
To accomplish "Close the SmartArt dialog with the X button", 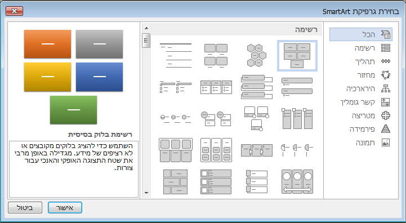I will point(15,11).
